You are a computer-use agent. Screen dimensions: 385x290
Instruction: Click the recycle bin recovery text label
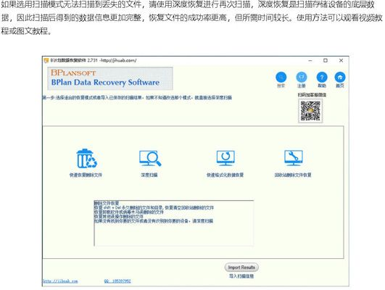(x=293, y=175)
